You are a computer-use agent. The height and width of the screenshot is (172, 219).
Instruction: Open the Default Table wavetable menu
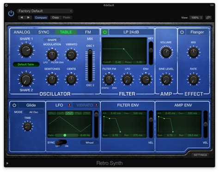[x=26, y=64]
